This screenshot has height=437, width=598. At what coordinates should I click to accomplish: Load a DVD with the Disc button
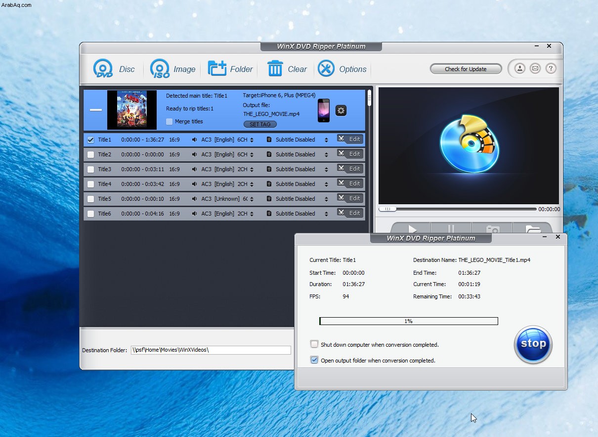click(114, 69)
